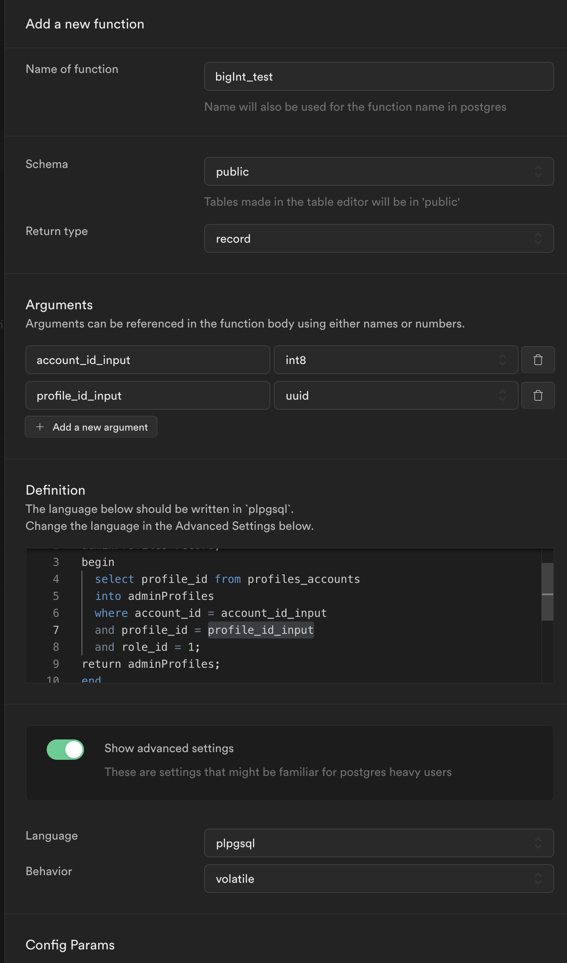
Task: Click the 'Arguments' section heading
Action: [59, 305]
